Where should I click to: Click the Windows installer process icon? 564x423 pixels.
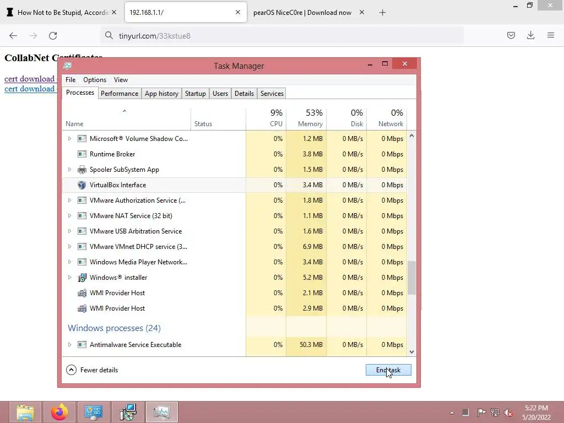82,278
